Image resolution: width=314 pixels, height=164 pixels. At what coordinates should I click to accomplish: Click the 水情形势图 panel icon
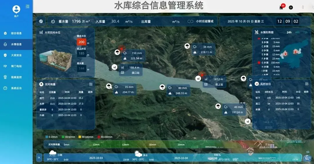(x=256, y=32)
